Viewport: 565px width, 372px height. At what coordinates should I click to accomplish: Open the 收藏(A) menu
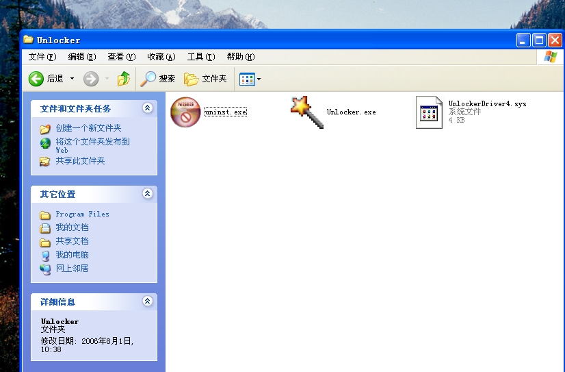coord(161,57)
